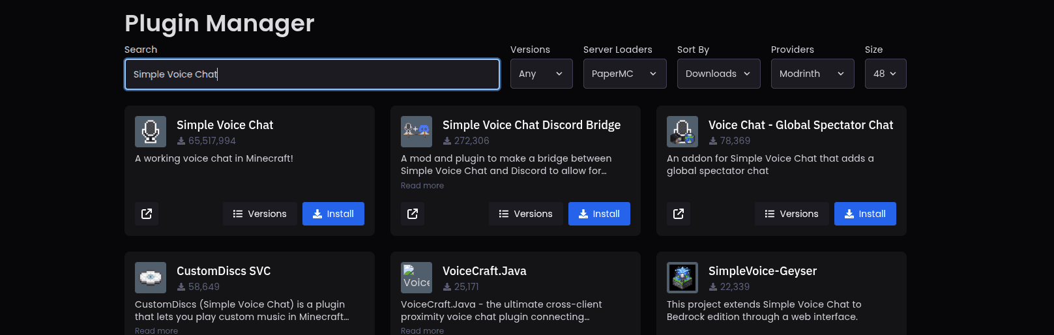Viewport: 1054px width, 335px height.
Task: Click the Simple Voice Chat Discord Bridge title
Action: pyautogui.click(x=531, y=125)
